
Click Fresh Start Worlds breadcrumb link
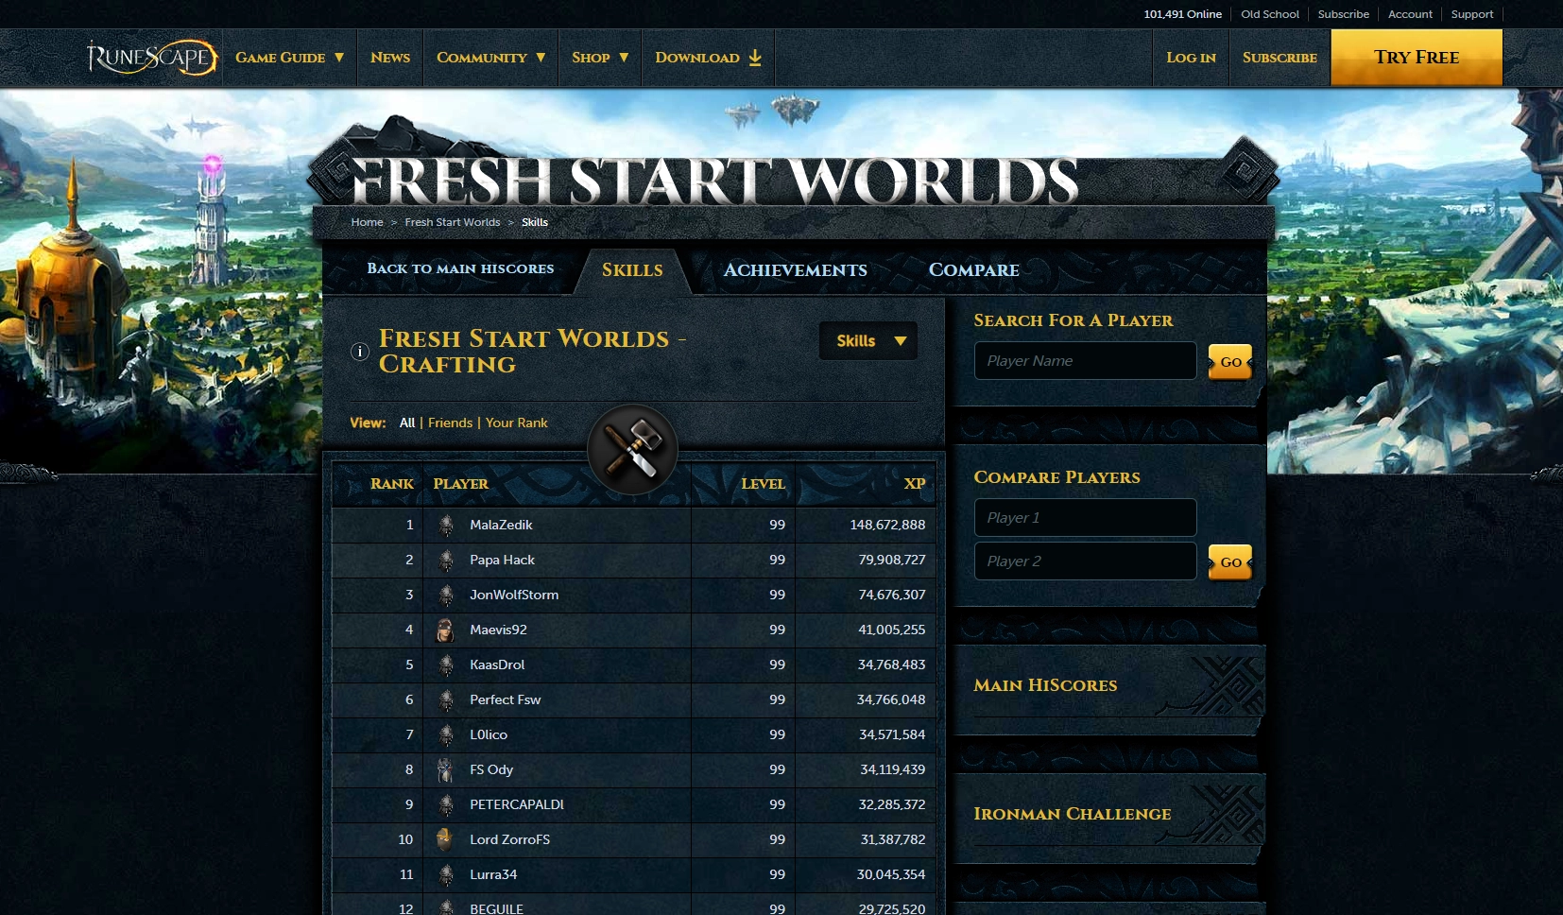(x=453, y=222)
